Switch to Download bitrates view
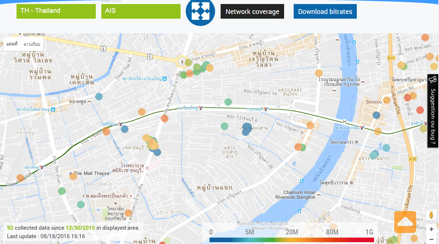This screenshot has height=244, width=439. 325,11
